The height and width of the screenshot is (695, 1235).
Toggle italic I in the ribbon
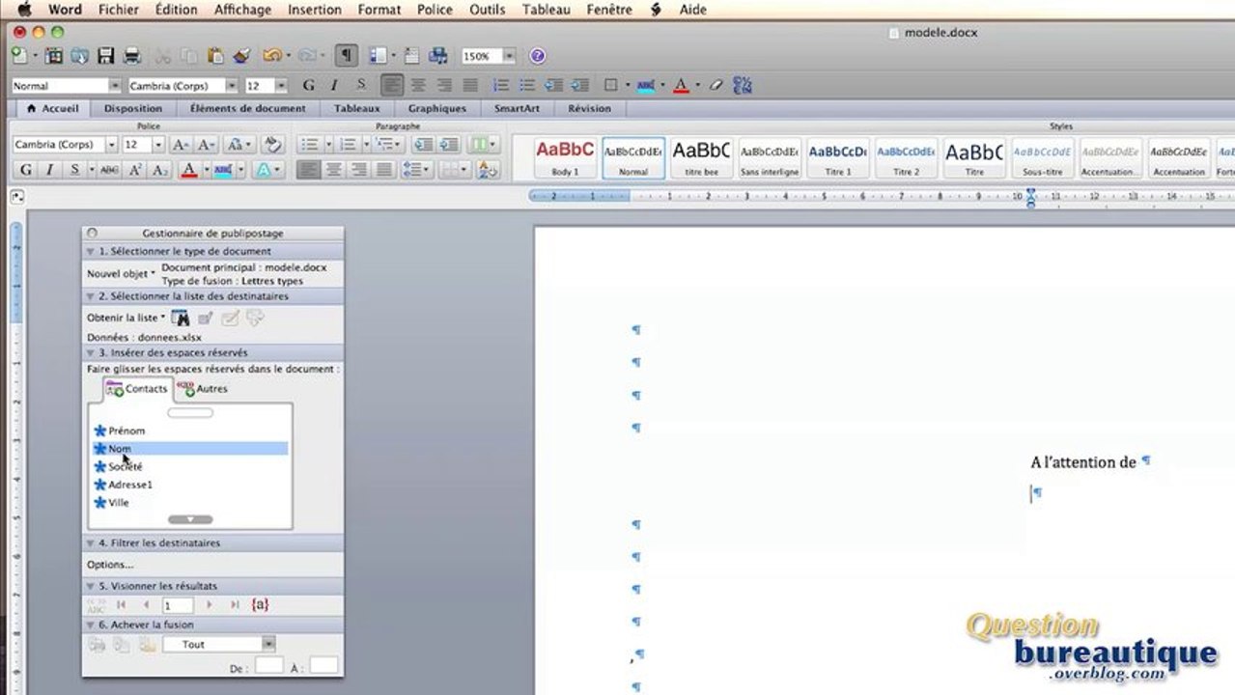click(51, 170)
